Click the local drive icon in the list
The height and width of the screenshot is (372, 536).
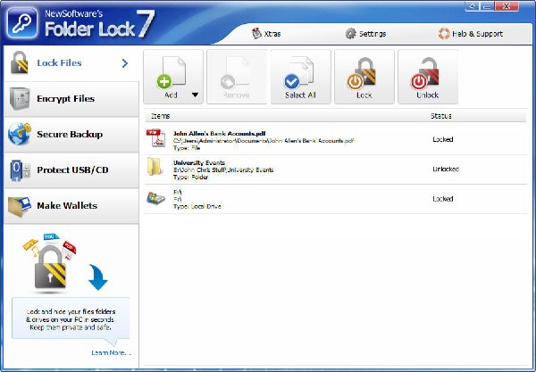(x=155, y=198)
